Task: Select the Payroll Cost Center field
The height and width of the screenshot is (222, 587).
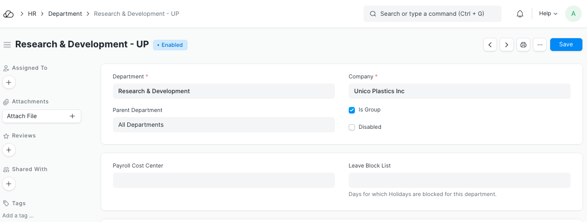Action: pos(223,180)
